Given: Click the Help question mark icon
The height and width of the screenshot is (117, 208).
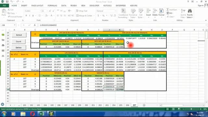Looking at the screenshot, I should (x=188, y=2).
